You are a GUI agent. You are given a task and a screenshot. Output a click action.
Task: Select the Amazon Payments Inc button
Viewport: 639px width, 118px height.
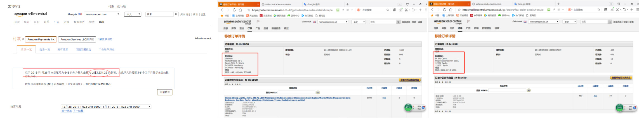(41, 39)
